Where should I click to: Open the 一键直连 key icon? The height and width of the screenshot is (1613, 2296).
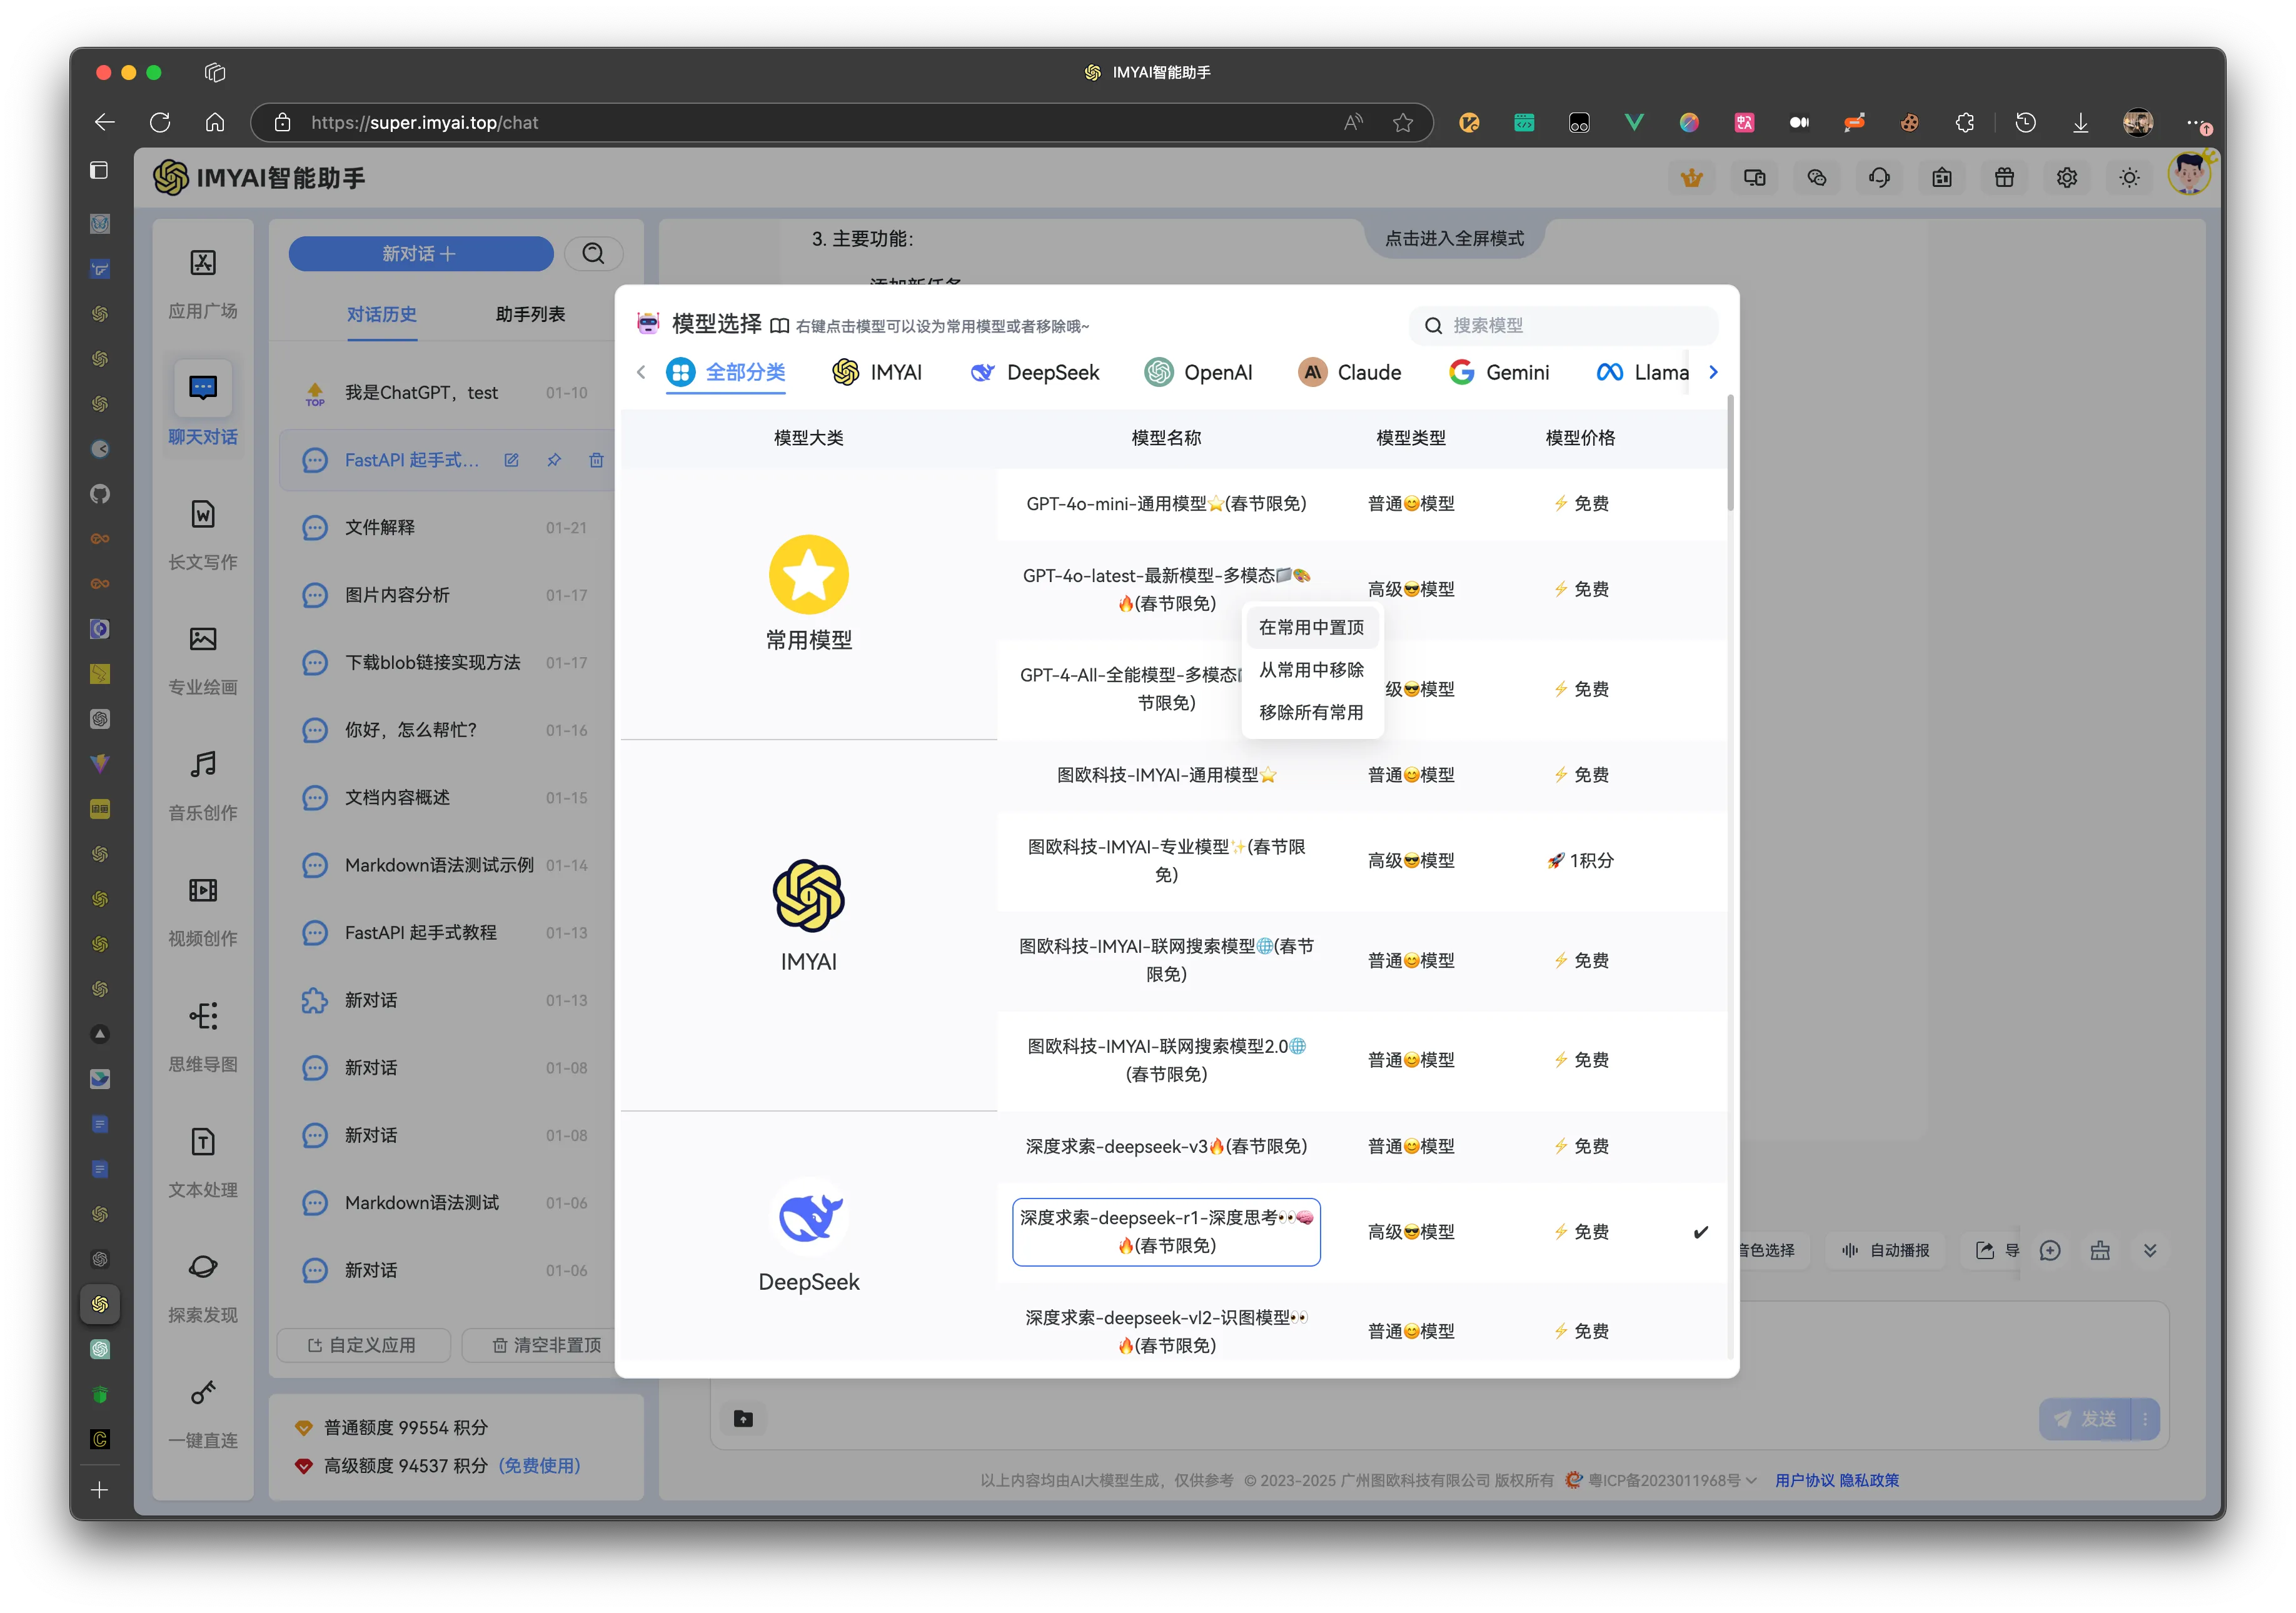pyautogui.click(x=203, y=1392)
